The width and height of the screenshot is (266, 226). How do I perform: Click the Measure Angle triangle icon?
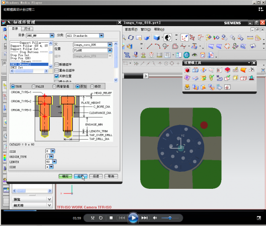[258, 38]
